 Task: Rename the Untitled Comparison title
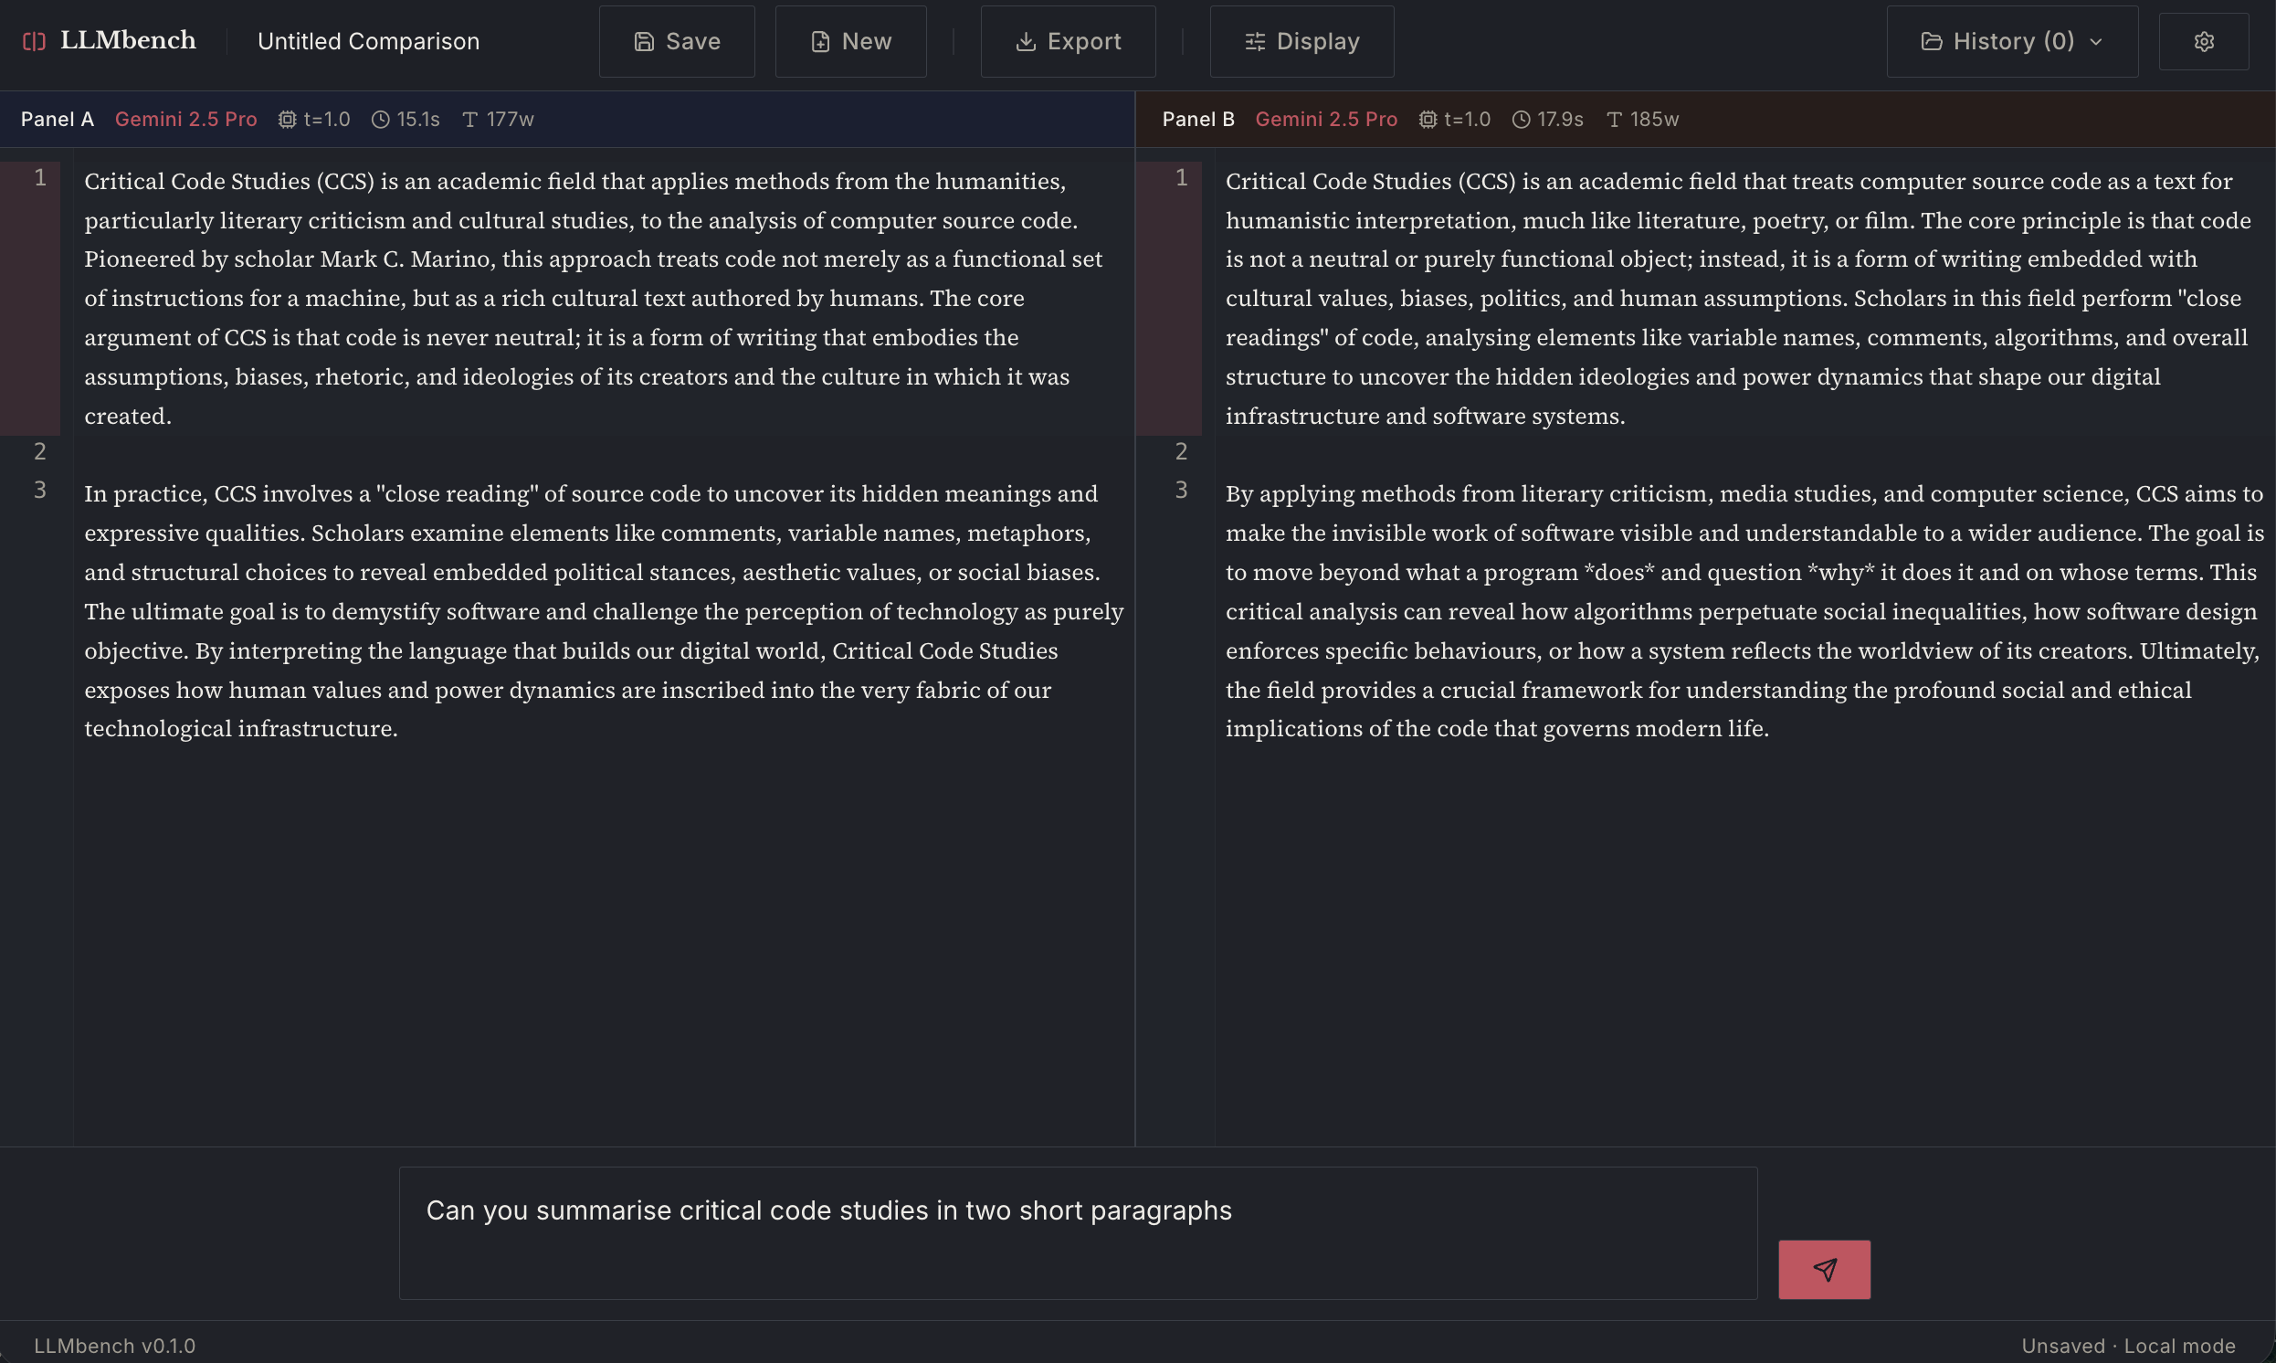click(368, 41)
